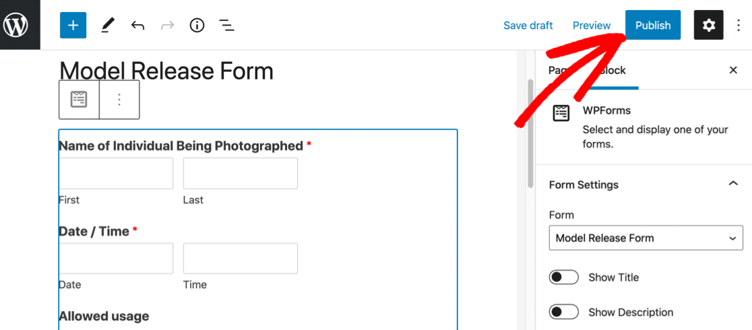Click the Publish button

(x=652, y=26)
